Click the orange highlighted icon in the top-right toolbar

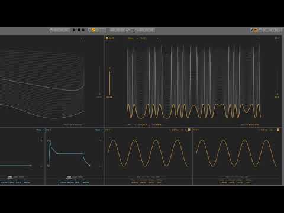point(256,30)
